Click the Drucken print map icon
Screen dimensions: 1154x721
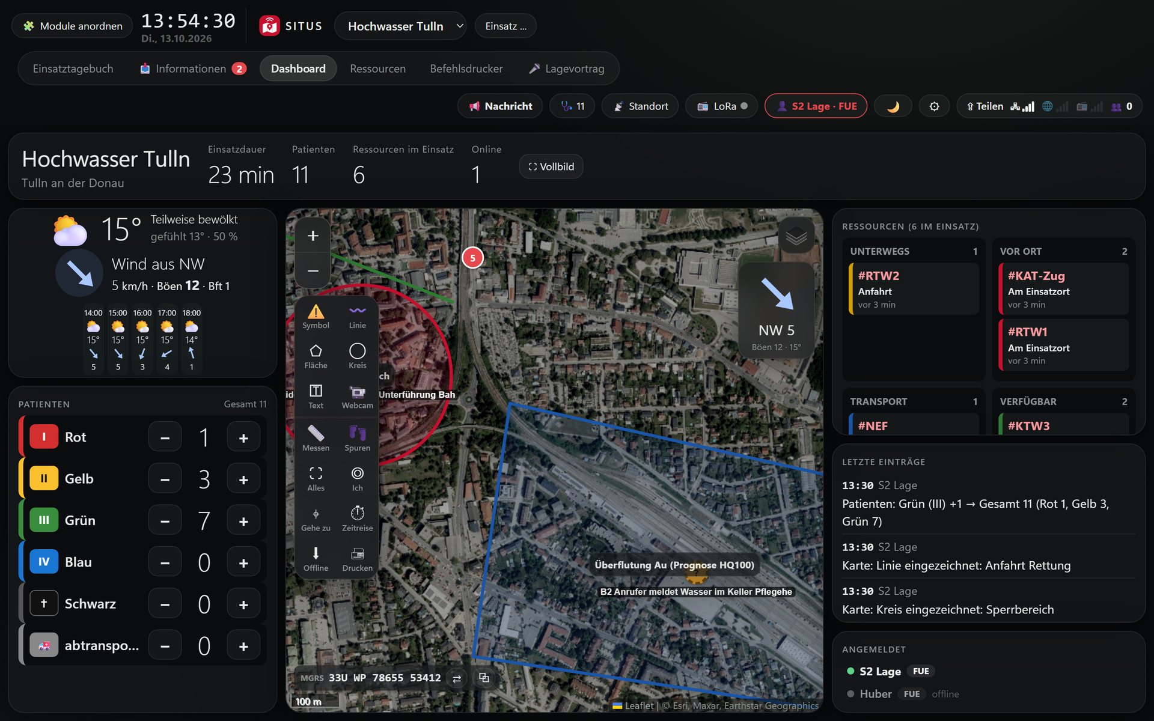coord(357,559)
